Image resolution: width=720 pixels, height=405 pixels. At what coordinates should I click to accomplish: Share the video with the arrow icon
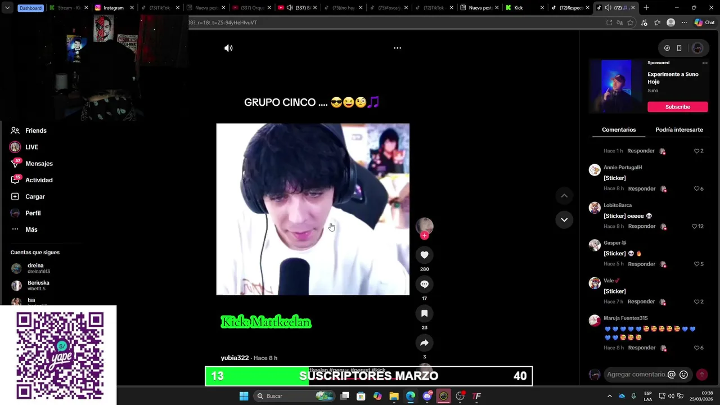coord(424,343)
